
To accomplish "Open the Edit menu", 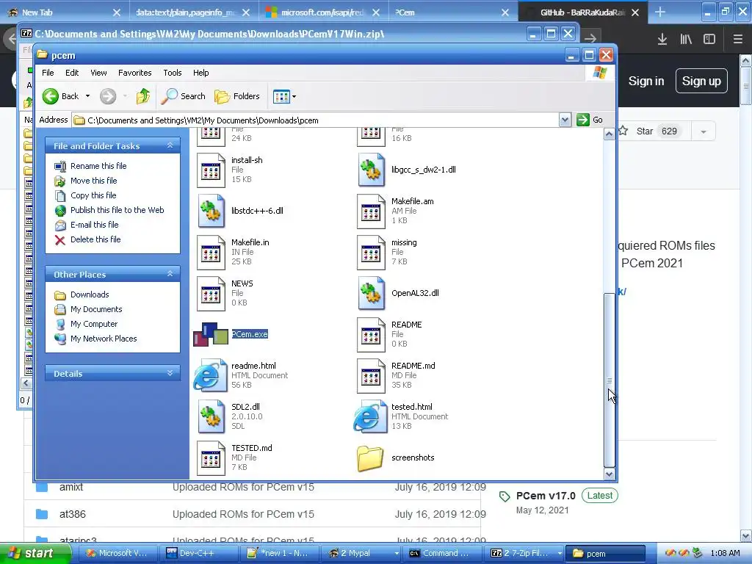I will 72,73.
